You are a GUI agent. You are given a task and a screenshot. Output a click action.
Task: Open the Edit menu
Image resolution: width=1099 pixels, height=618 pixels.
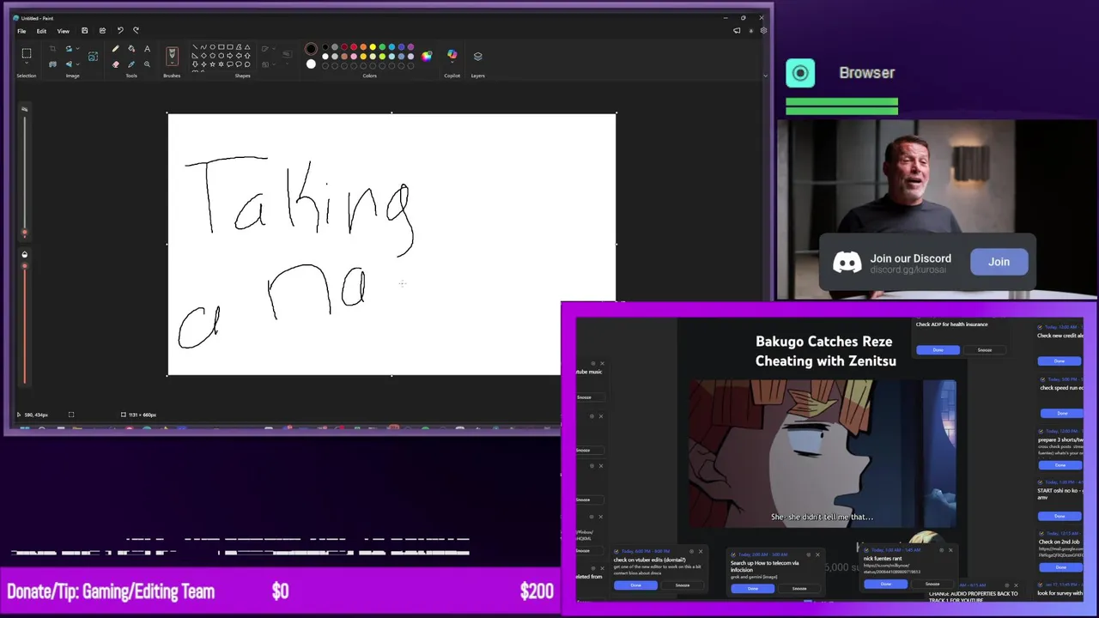pyautogui.click(x=41, y=31)
